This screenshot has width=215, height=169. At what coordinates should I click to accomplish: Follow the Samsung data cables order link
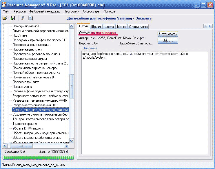coord(109,18)
